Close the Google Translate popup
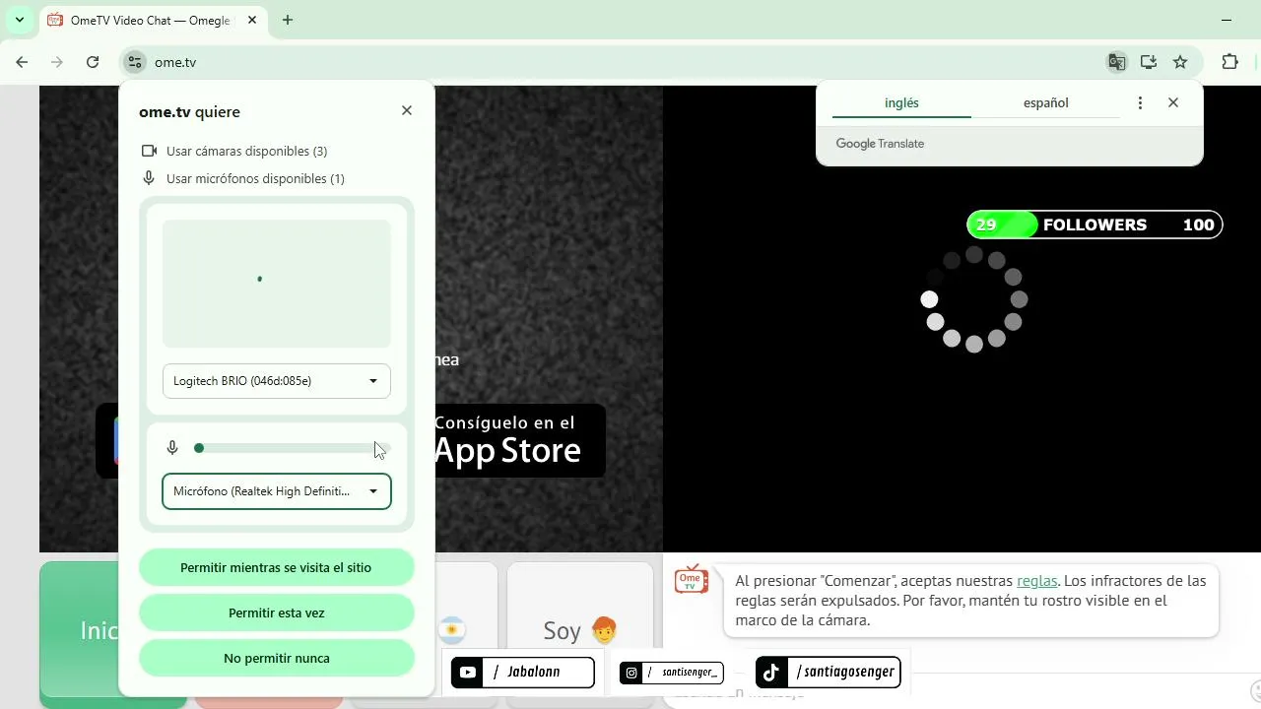Screen dimensions: 1261x709 point(1172,102)
